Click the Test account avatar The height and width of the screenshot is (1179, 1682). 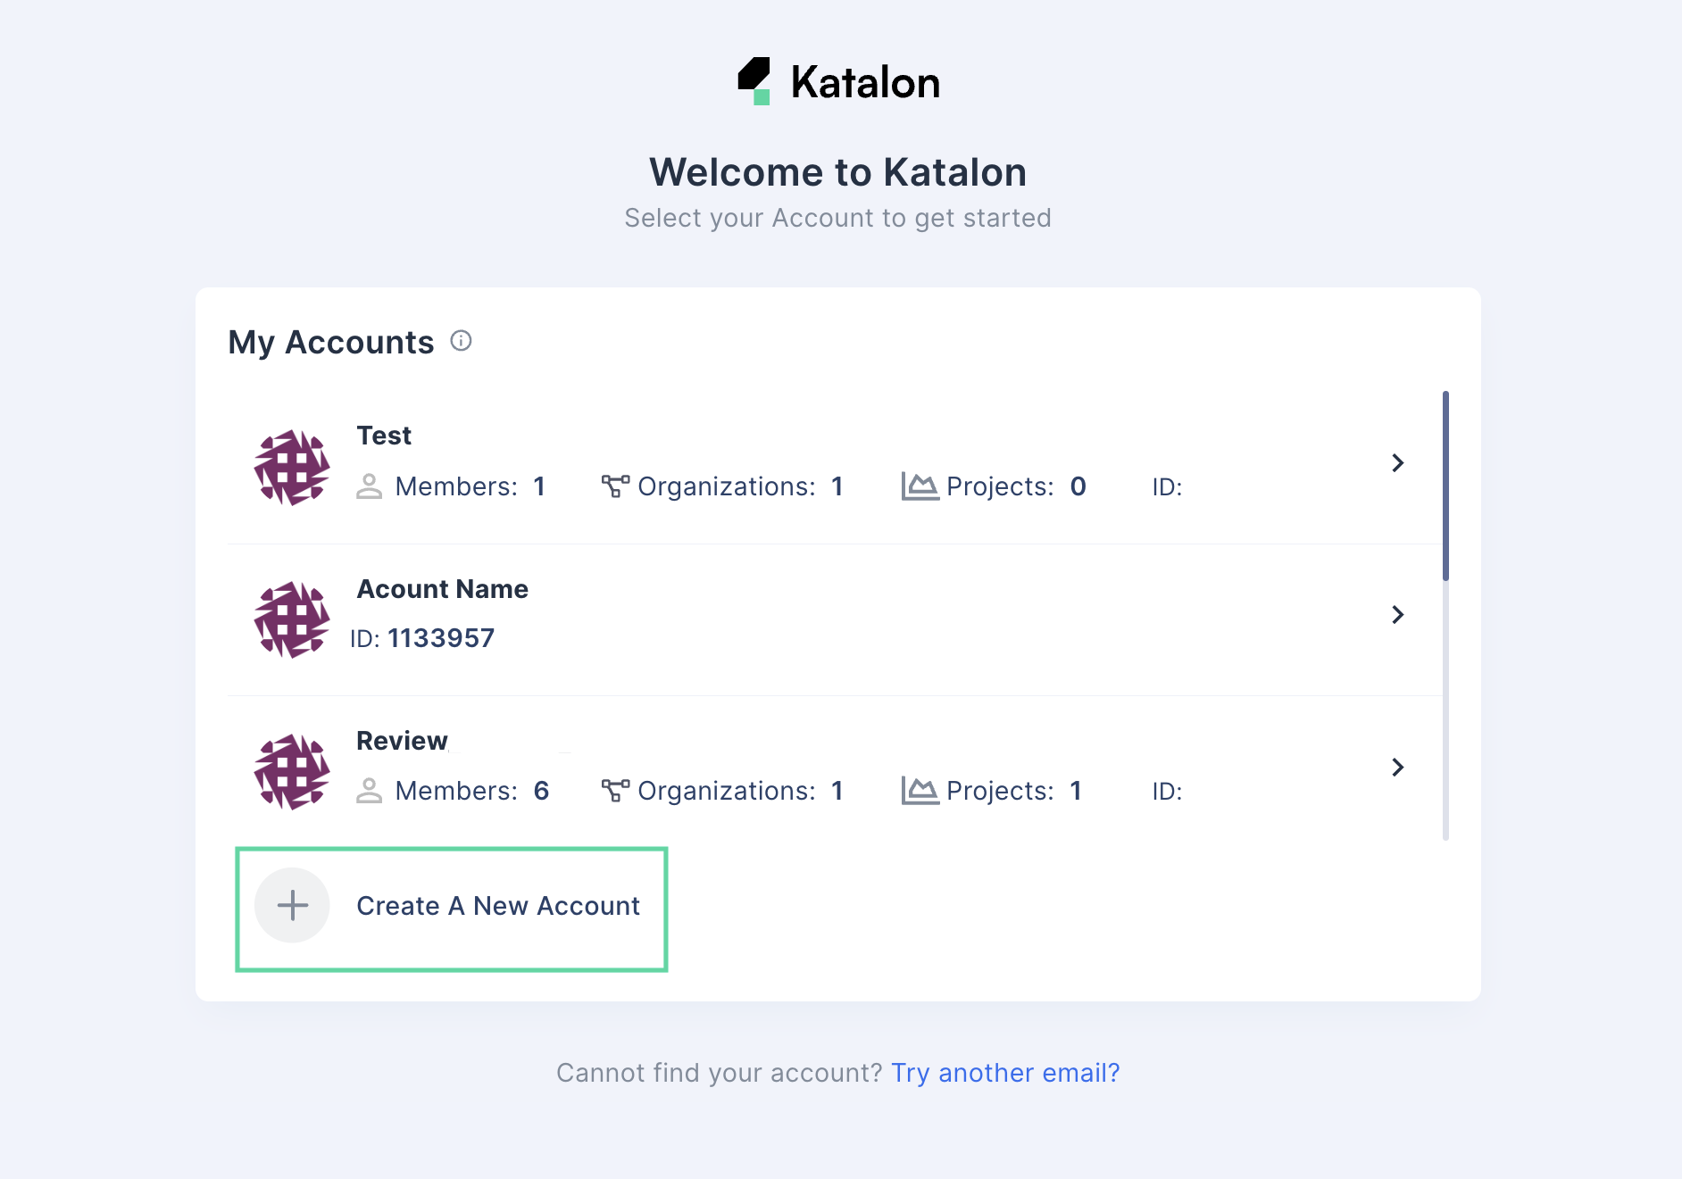pyautogui.click(x=291, y=465)
